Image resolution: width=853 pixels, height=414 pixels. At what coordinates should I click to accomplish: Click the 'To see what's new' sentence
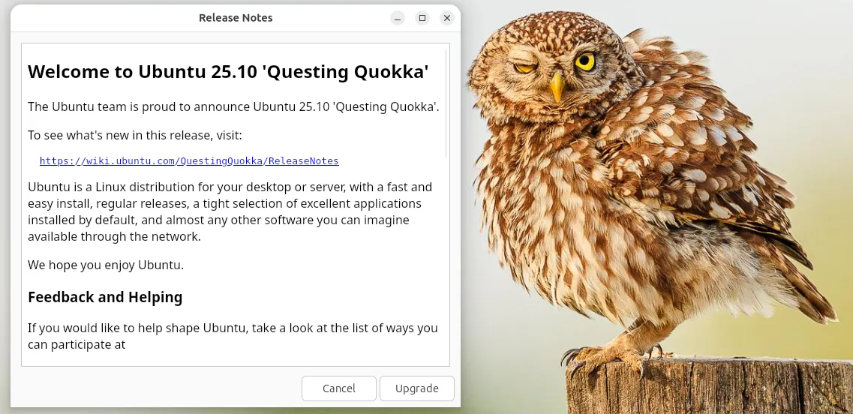(x=135, y=135)
